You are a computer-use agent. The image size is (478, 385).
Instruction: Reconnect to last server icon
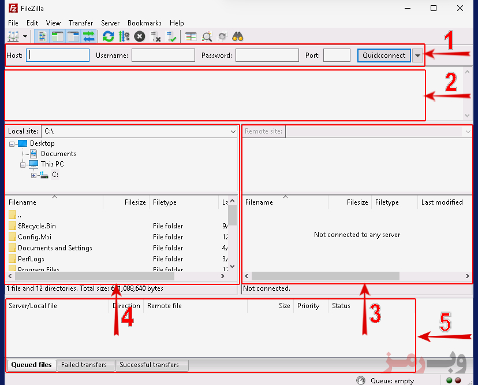click(171, 36)
